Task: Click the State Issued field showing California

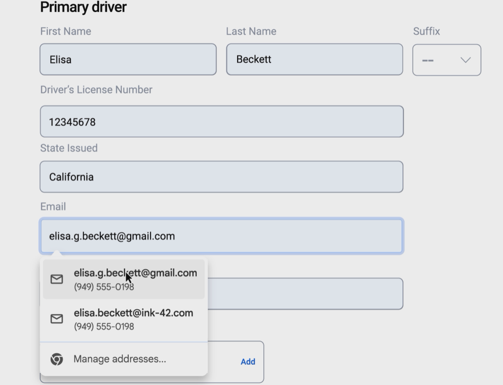Action: pyautogui.click(x=222, y=177)
